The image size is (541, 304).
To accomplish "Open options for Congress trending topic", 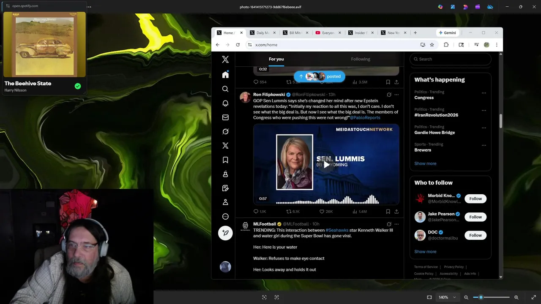I will (484, 93).
